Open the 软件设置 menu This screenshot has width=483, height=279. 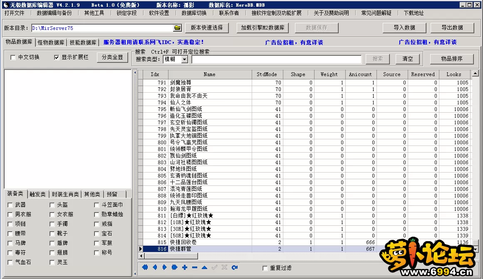coord(159,13)
